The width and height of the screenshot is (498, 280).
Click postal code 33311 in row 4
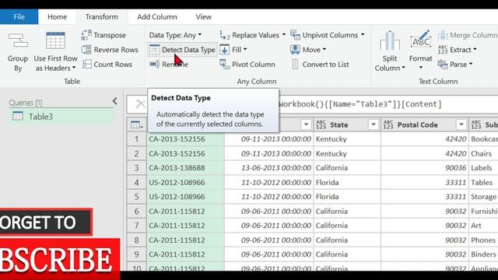(425, 183)
